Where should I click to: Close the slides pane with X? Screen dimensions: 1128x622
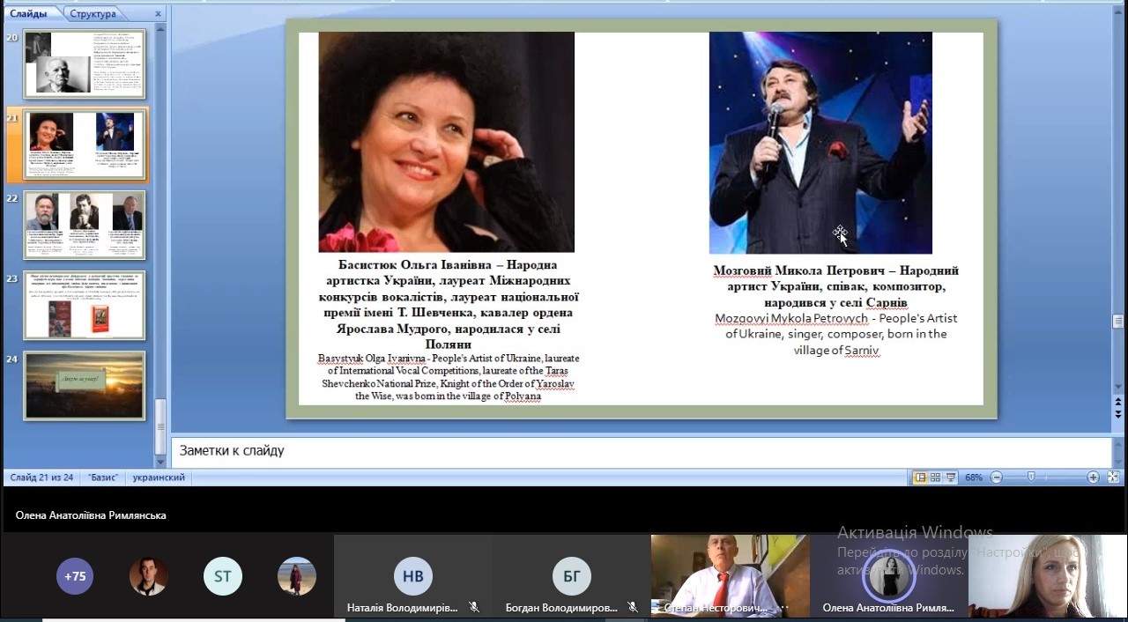157,14
